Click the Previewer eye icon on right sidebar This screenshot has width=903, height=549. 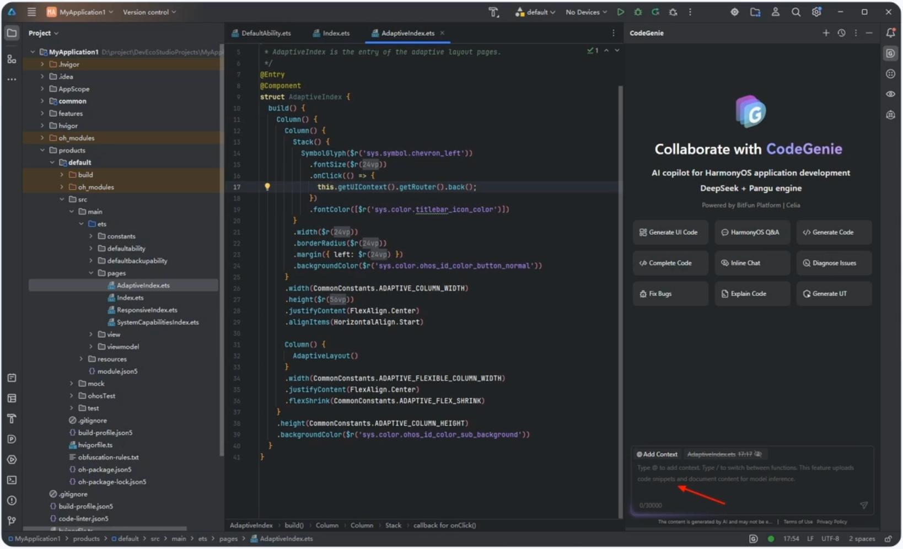point(890,94)
